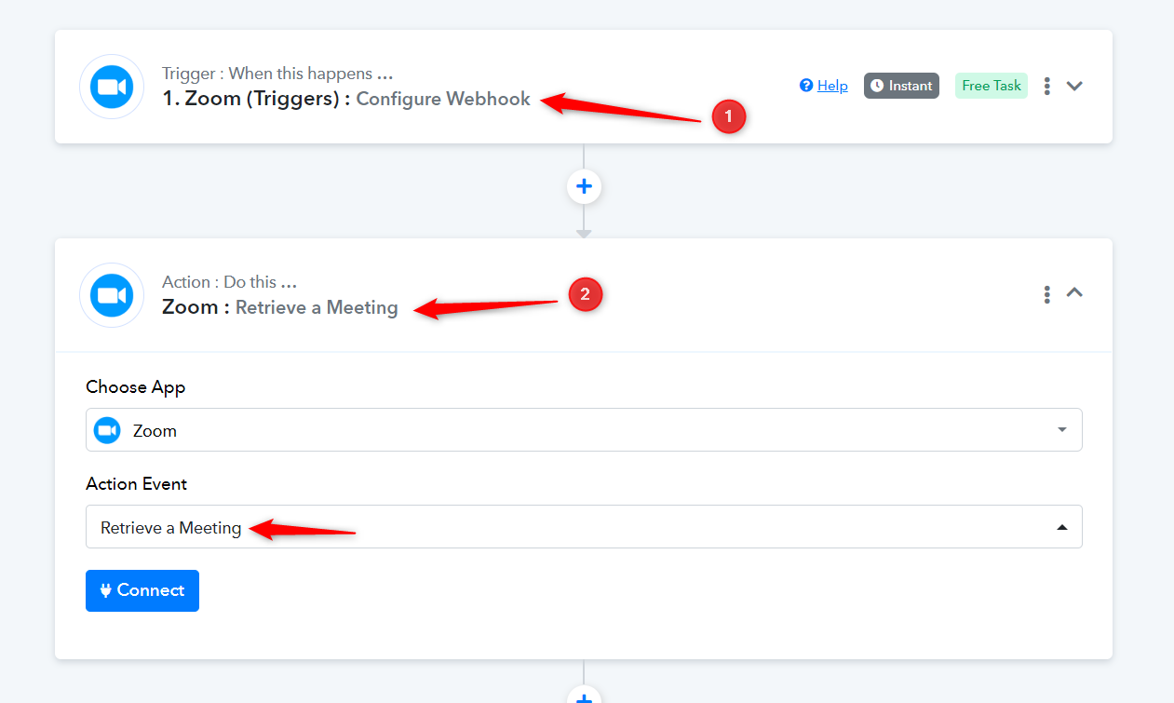Image resolution: width=1174 pixels, height=703 pixels.
Task: Collapse the Zoom action step with the up chevron
Action: click(1074, 292)
